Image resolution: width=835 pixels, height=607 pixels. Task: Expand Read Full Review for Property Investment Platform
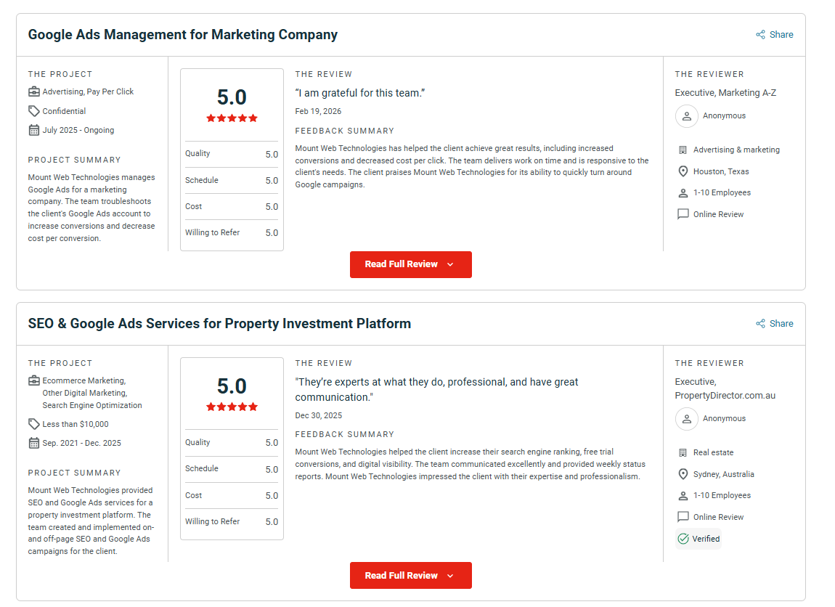pyautogui.click(x=410, y=575)
